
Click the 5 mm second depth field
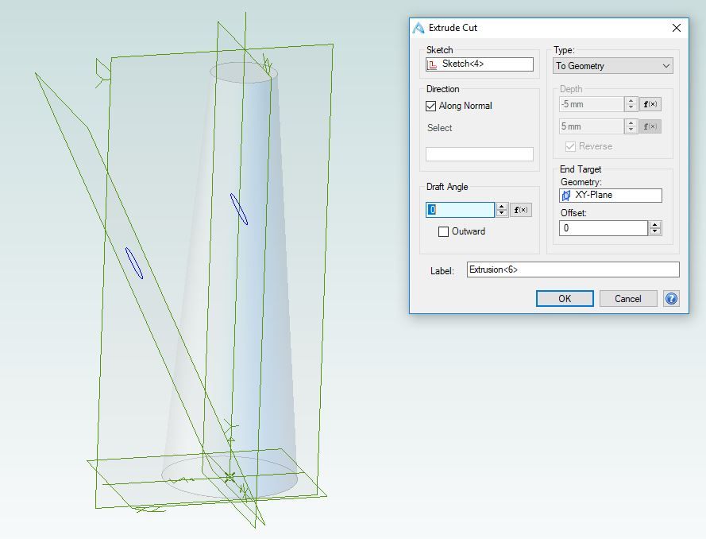click(591, 126)
